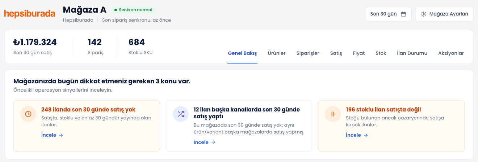478x162 pixels.
Task: Select the İlan Durumu tab
Action: (412, 53)
